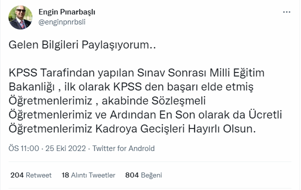301x190 pixels.
Task: Click the tweet paragraph starting with KPSS
Action: click(x=145, y=101)
